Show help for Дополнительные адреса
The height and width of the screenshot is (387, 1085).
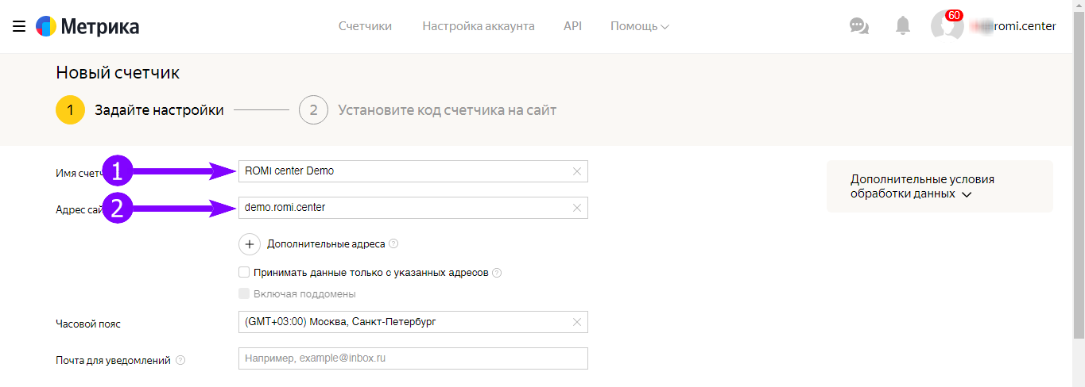point(393,244)
